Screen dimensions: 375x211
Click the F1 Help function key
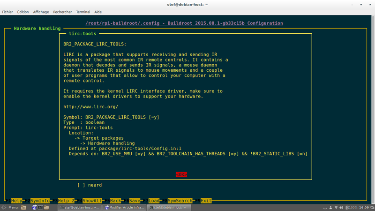pos(14,201)
